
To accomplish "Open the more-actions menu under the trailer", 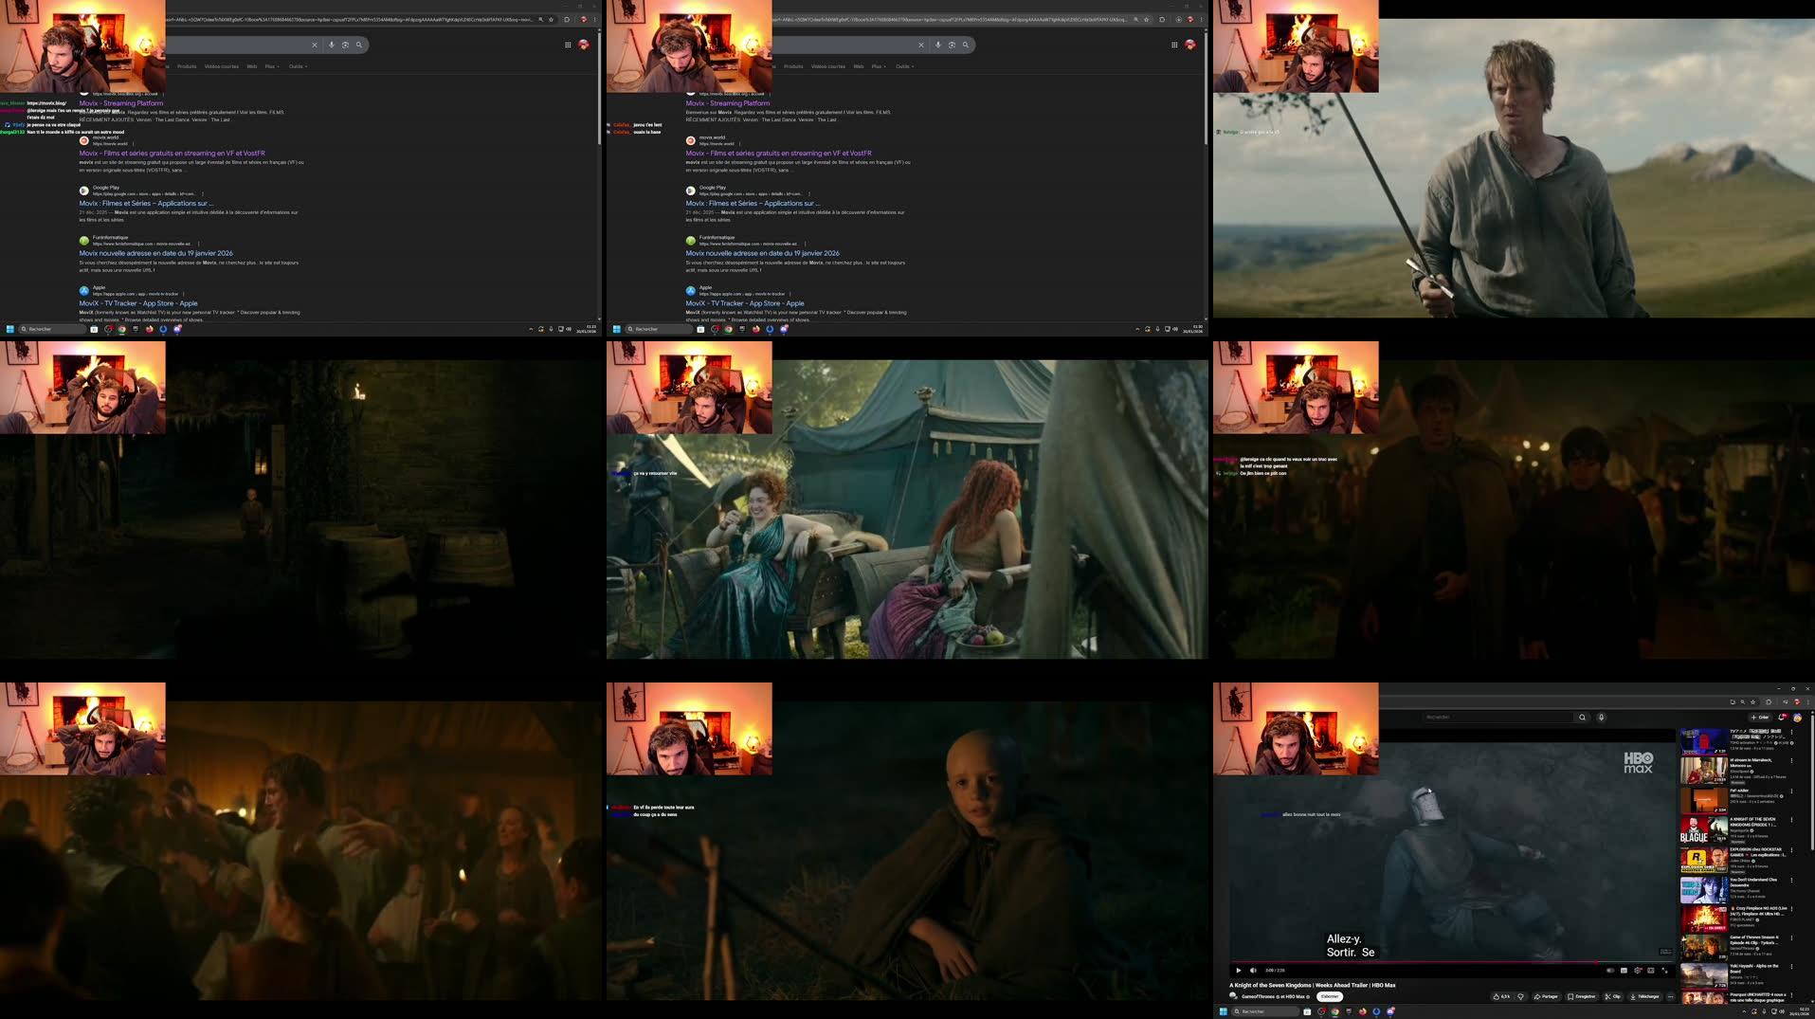I will point(1670,996).
